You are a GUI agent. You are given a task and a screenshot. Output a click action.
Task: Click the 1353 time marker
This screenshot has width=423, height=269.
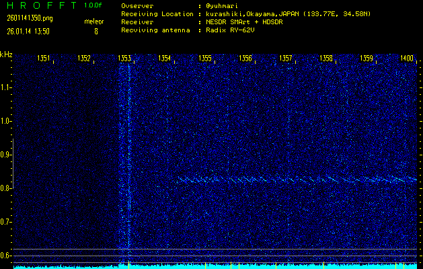(x=124, y=59)
